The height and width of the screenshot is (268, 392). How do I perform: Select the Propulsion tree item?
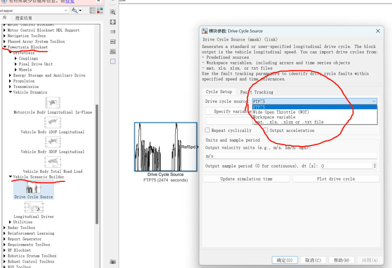24,81
